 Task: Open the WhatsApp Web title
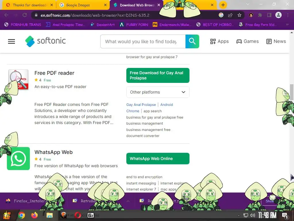point(53,152)
